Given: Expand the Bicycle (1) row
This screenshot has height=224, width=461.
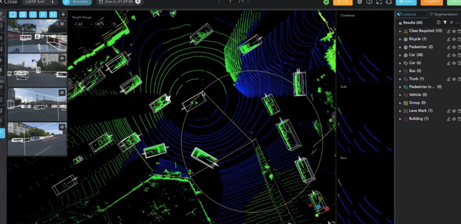Looking at the screenshot, I should click(x=400, y=39).
